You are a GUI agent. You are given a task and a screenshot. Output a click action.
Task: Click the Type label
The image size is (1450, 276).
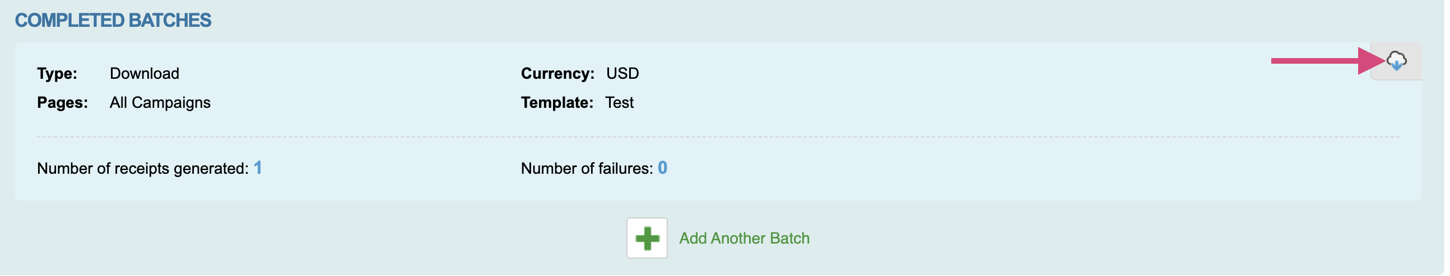57,74
